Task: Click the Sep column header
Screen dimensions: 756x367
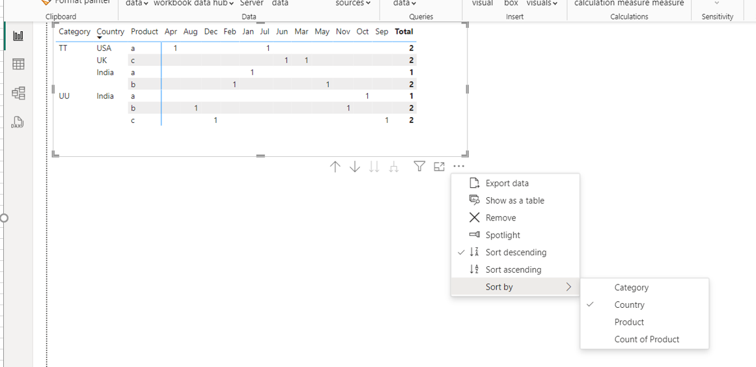Action: (382, 32)
